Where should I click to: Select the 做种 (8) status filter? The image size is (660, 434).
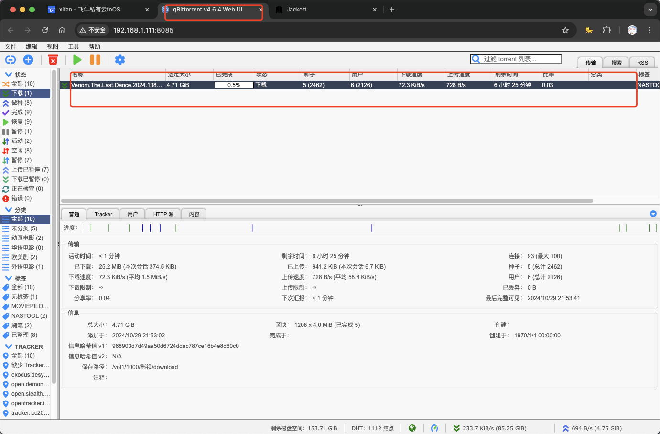coord(22,103)
